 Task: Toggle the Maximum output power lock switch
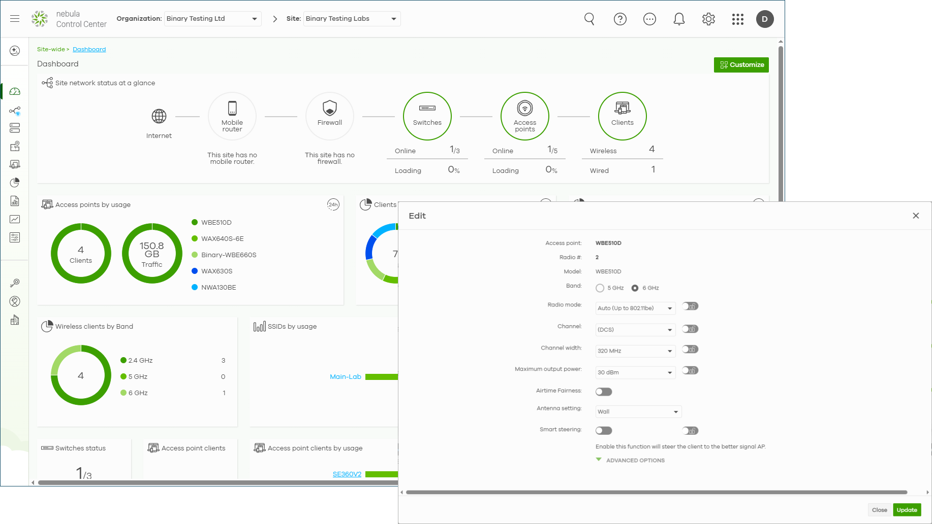(x=690, y=370)
